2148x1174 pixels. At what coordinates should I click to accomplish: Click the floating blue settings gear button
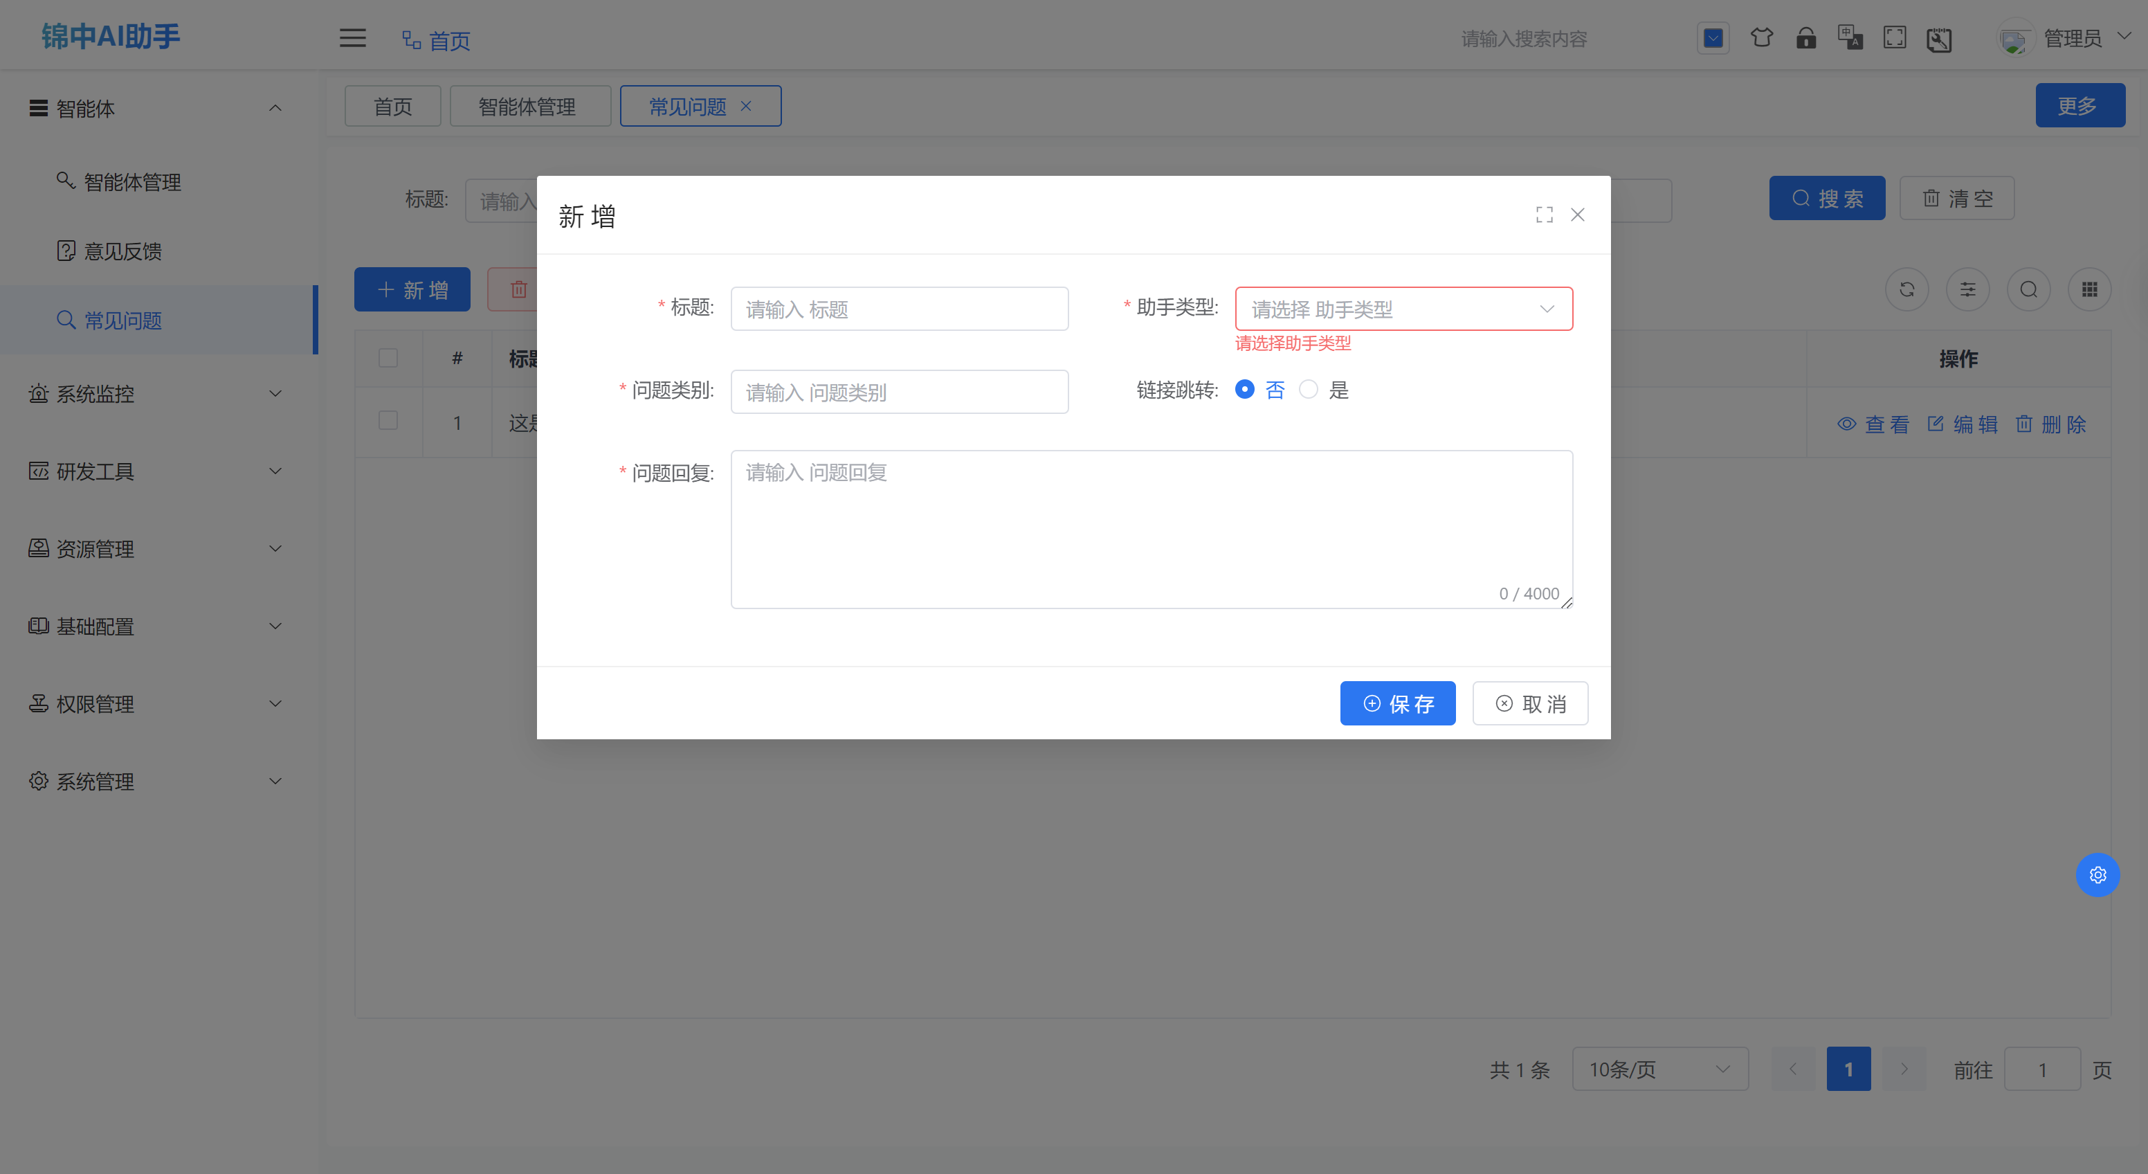click(2097, 875)
